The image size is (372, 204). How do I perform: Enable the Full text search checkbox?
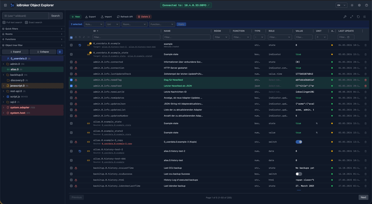[4, 22]
